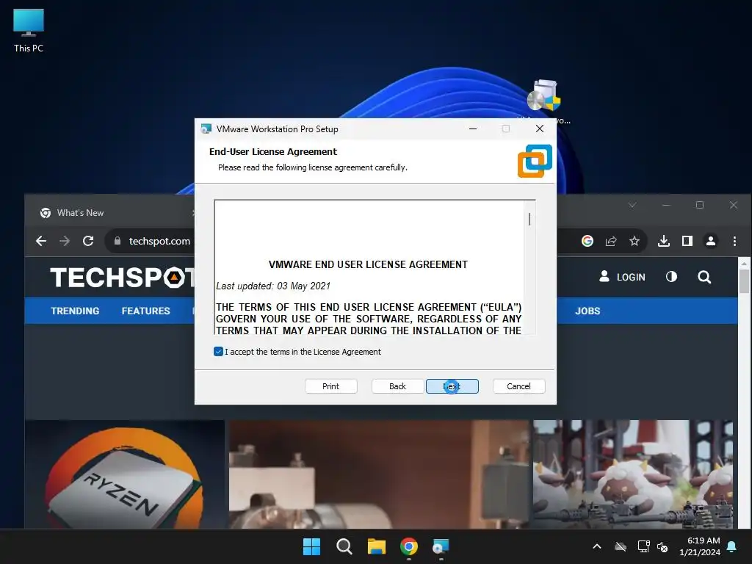Click muted volume tray icon
Screen dimensions: 752x564
663,546
